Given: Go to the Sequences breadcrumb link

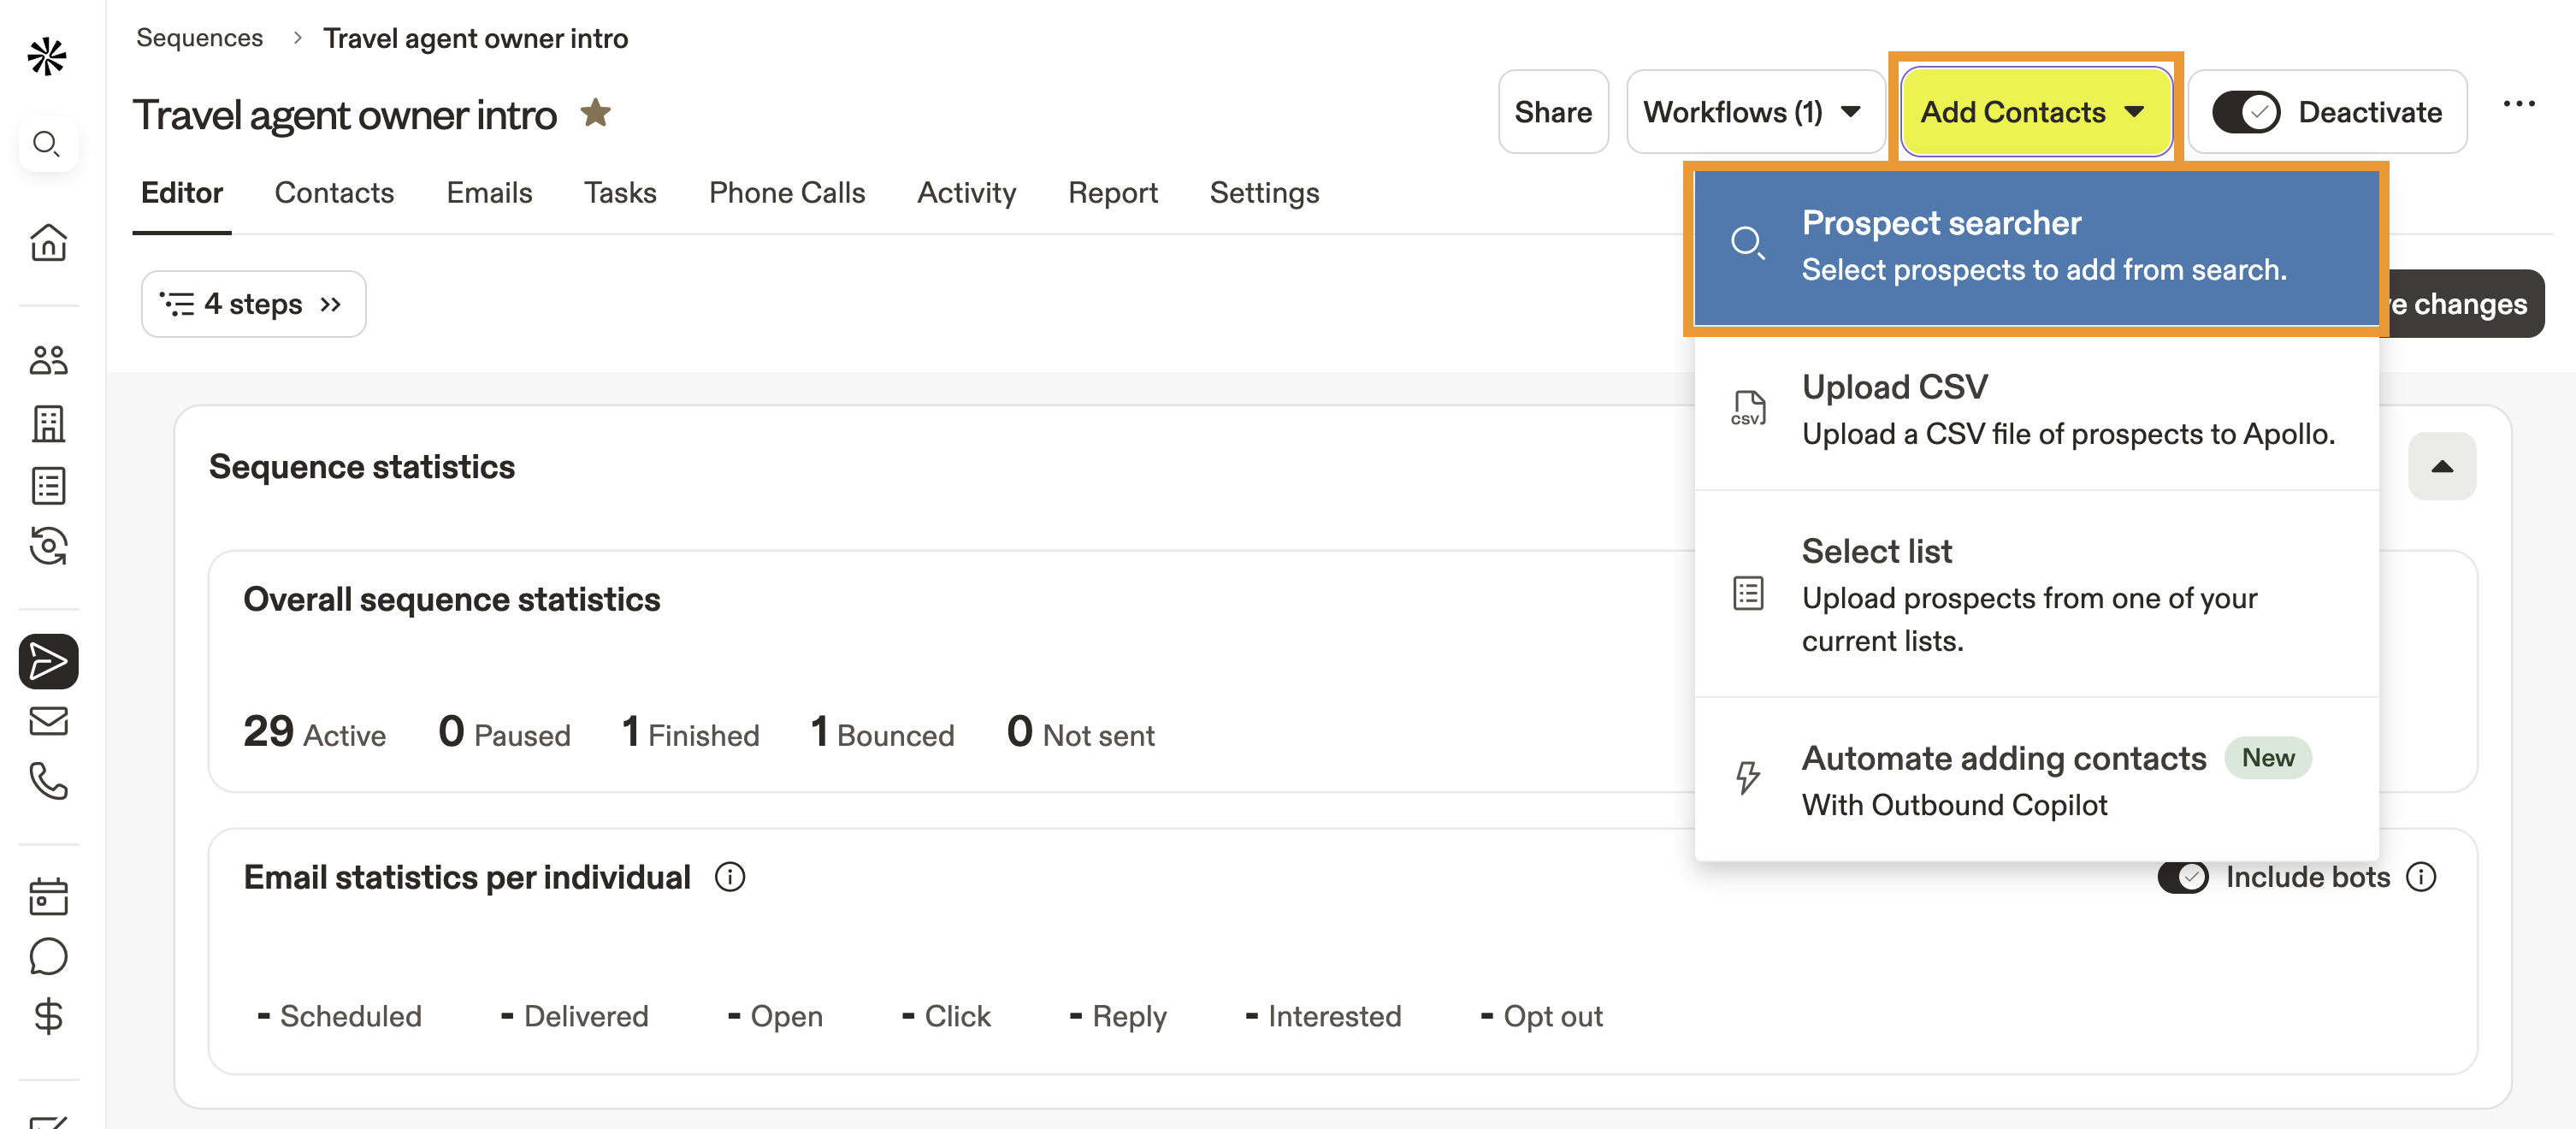Looking at the screenshot, I should pyautogui.click(x=199, y=38).
